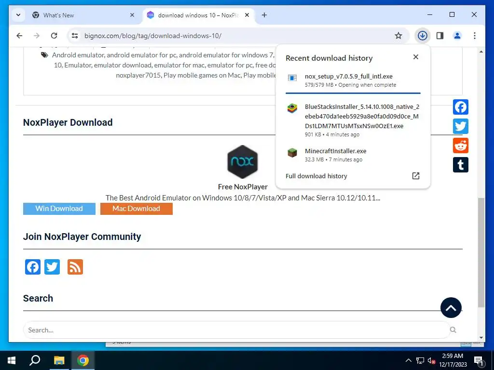Click the BlueStacks installer file icon

click(x=292, y=108)
